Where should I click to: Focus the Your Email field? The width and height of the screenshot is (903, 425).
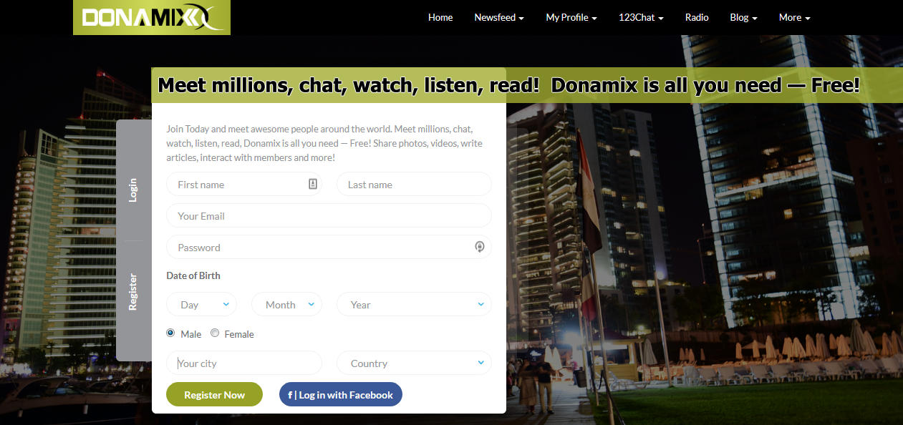329,215
